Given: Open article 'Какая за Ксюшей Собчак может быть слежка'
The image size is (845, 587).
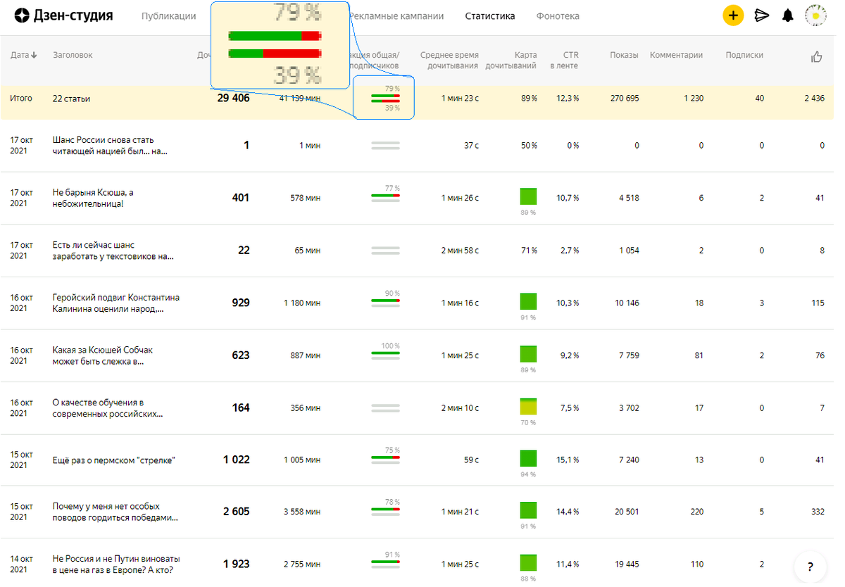Looking at the screenshot, I should tap(103, 355).
